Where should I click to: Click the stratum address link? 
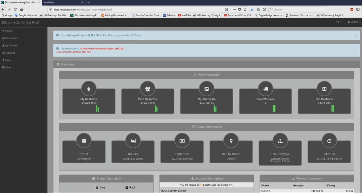coord(102,49)
